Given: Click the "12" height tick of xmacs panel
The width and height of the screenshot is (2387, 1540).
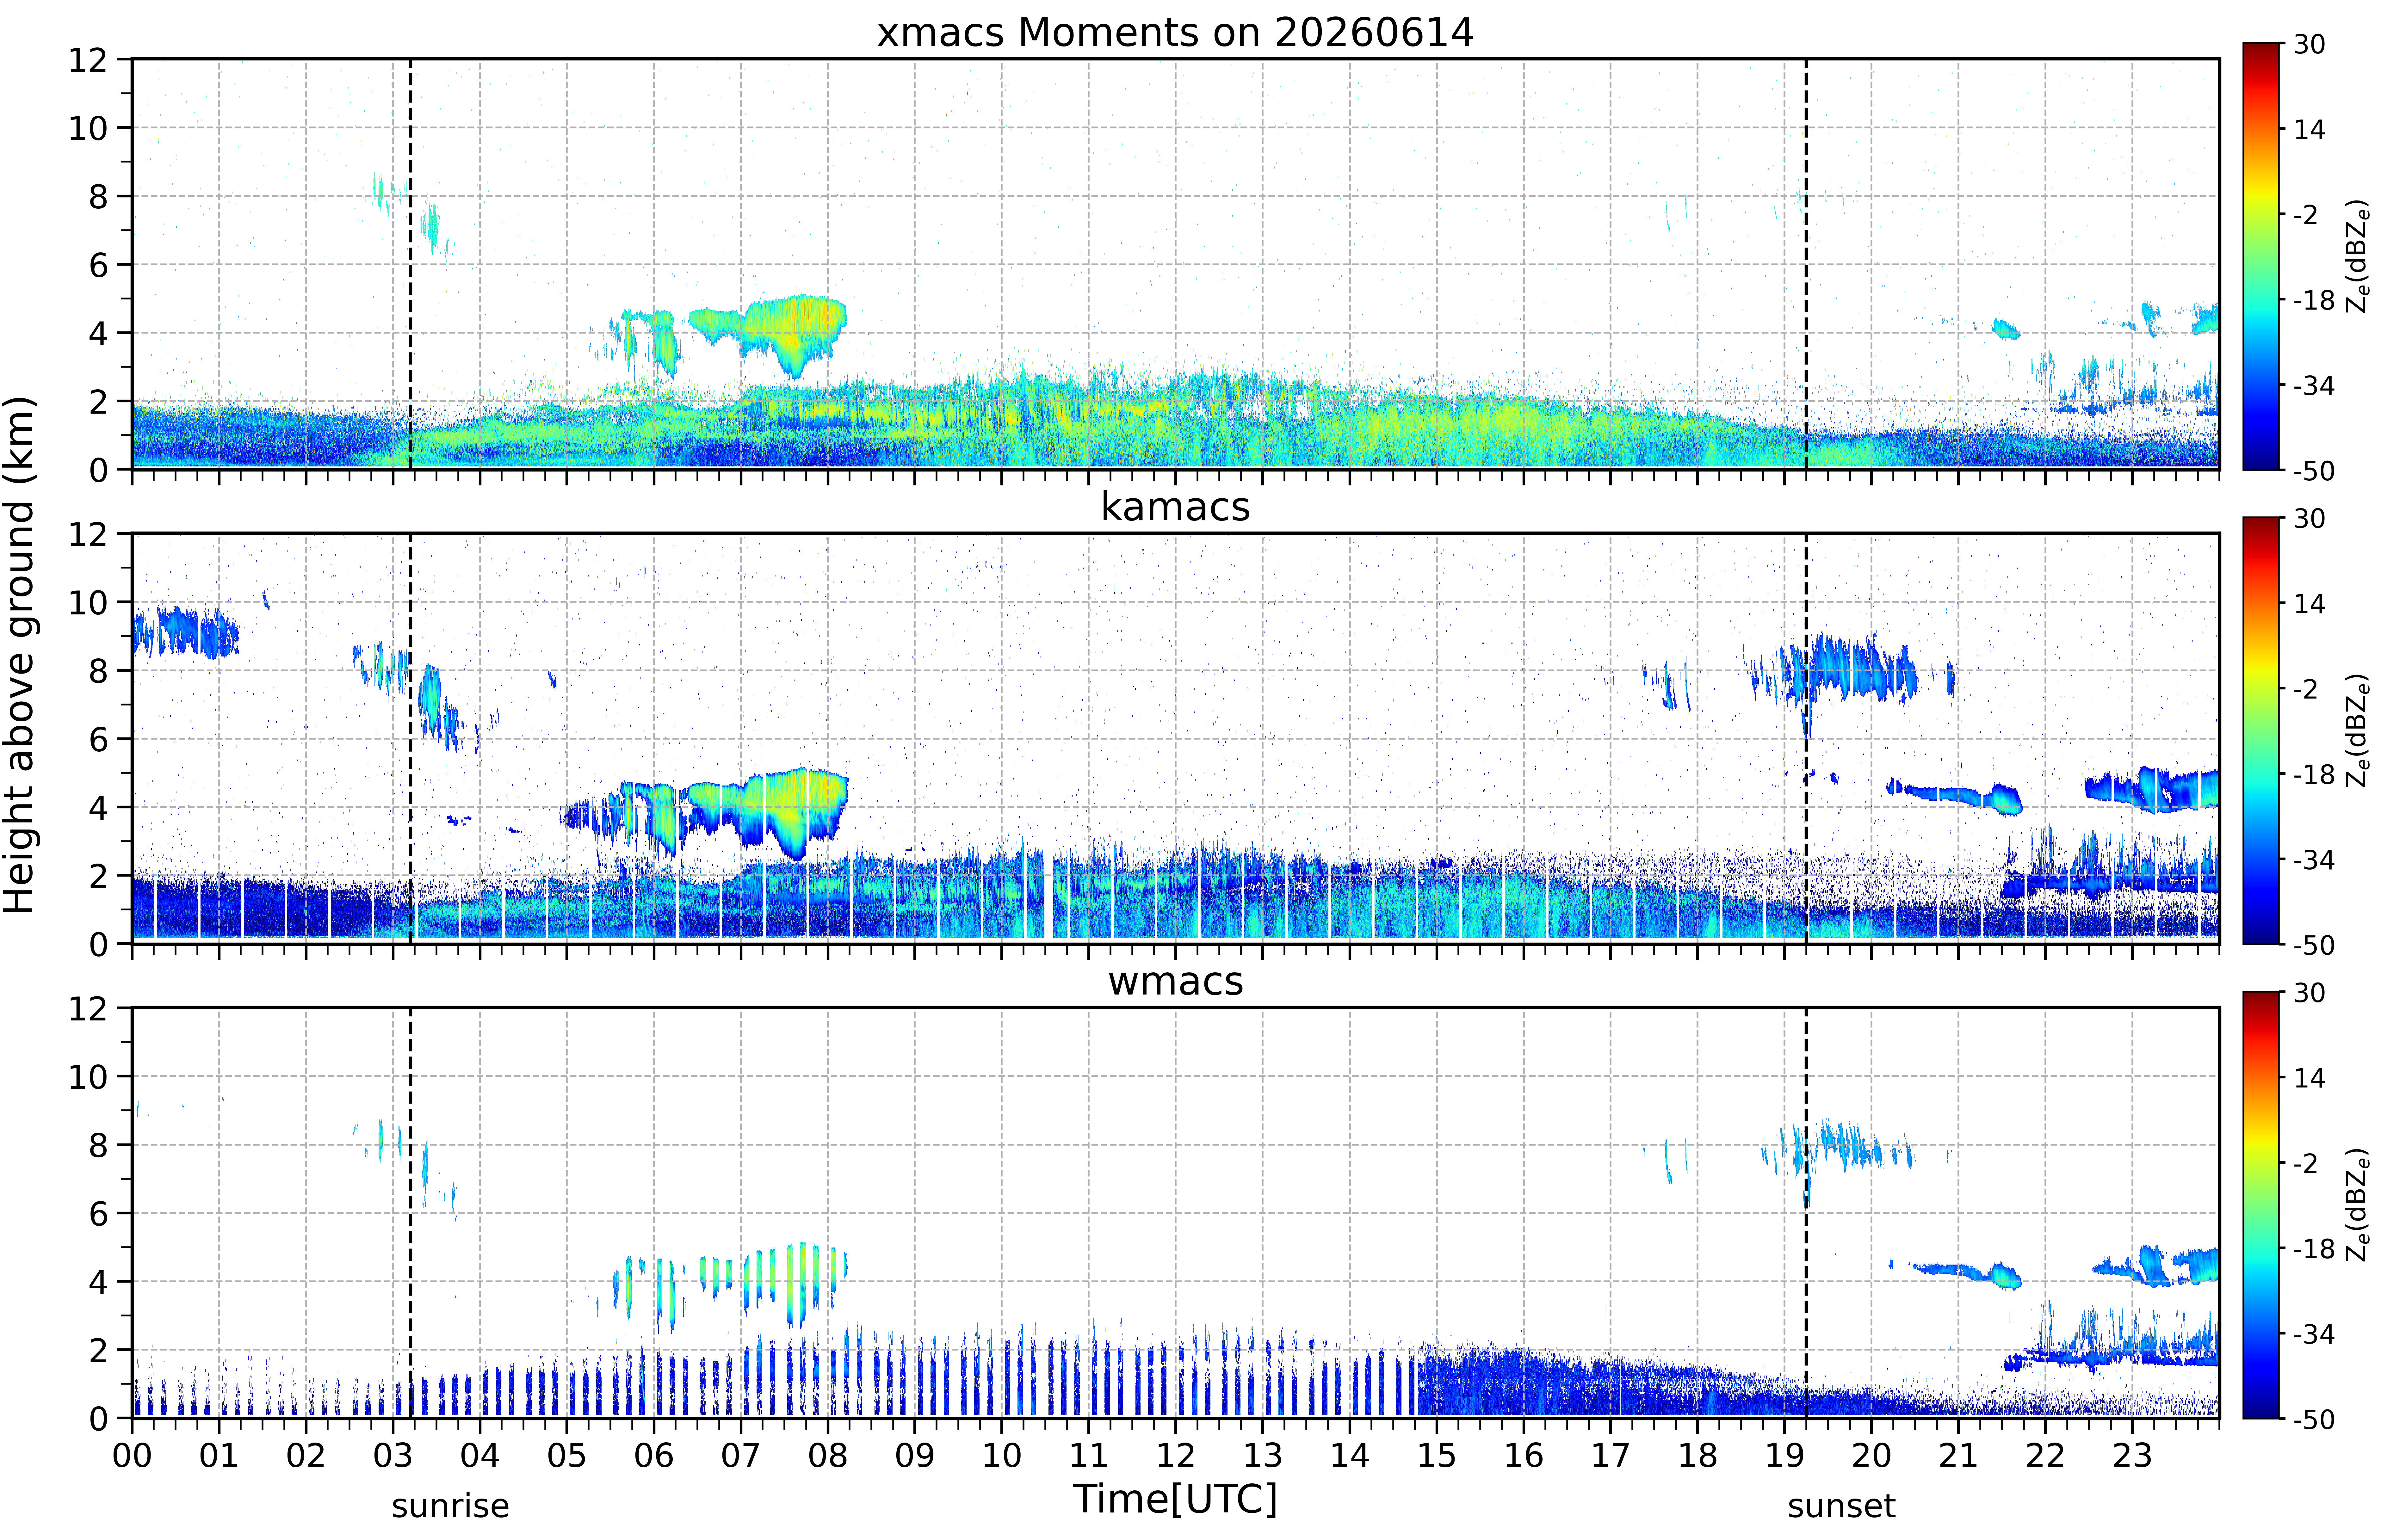Looking at the screenshot, I should tap(88, 60).
